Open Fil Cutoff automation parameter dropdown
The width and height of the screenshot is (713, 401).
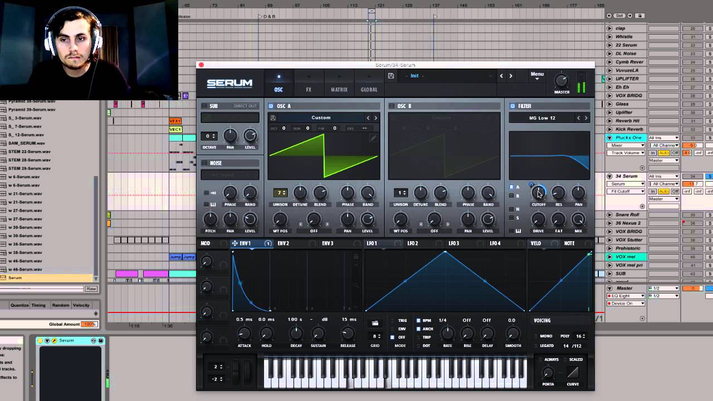click(626, 192)
